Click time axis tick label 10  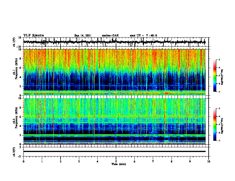pyautogui.click(x=209, y=161)
